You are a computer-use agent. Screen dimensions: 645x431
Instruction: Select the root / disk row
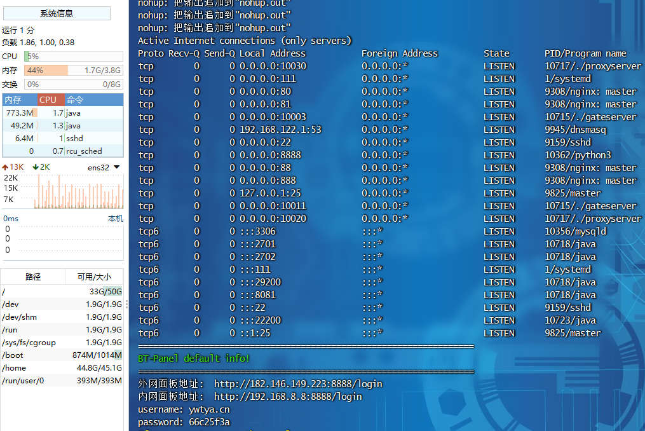[x=62, y=291]
